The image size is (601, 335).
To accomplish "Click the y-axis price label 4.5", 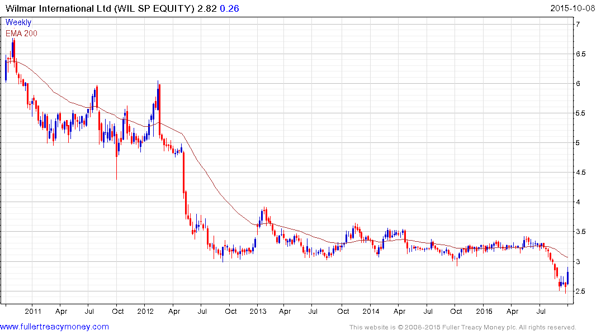I will pyautogui.click(x=580, y=173).
